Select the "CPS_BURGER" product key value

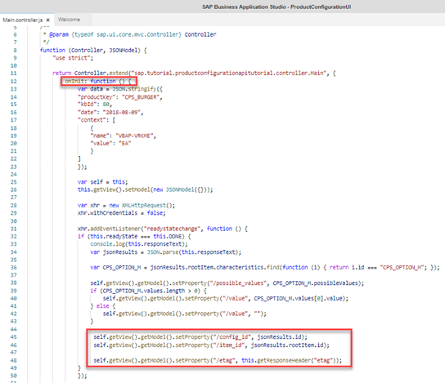pos(141,97)
